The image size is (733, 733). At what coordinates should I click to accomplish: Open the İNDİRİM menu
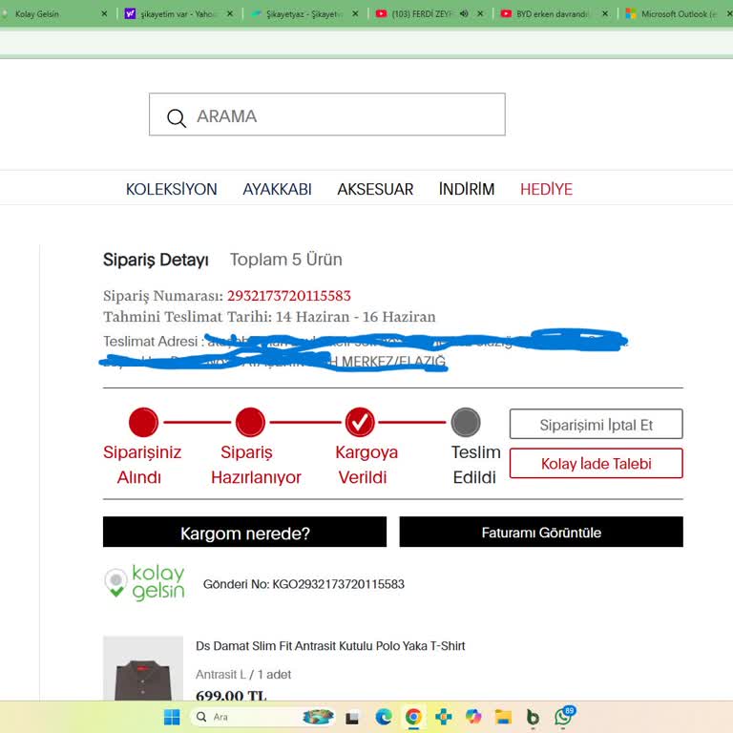467,189
